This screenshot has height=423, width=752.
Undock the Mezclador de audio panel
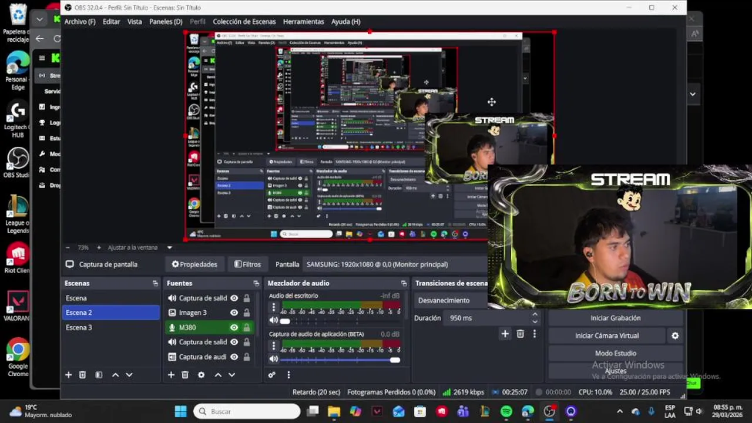(x=404, y=283)
